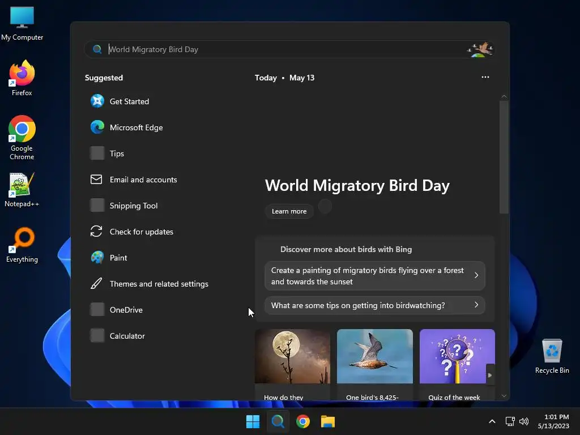Viewport: 580px width, 435px height.
Task: Open Email and accounts envelope icon
Action: [x=96, y=180]
